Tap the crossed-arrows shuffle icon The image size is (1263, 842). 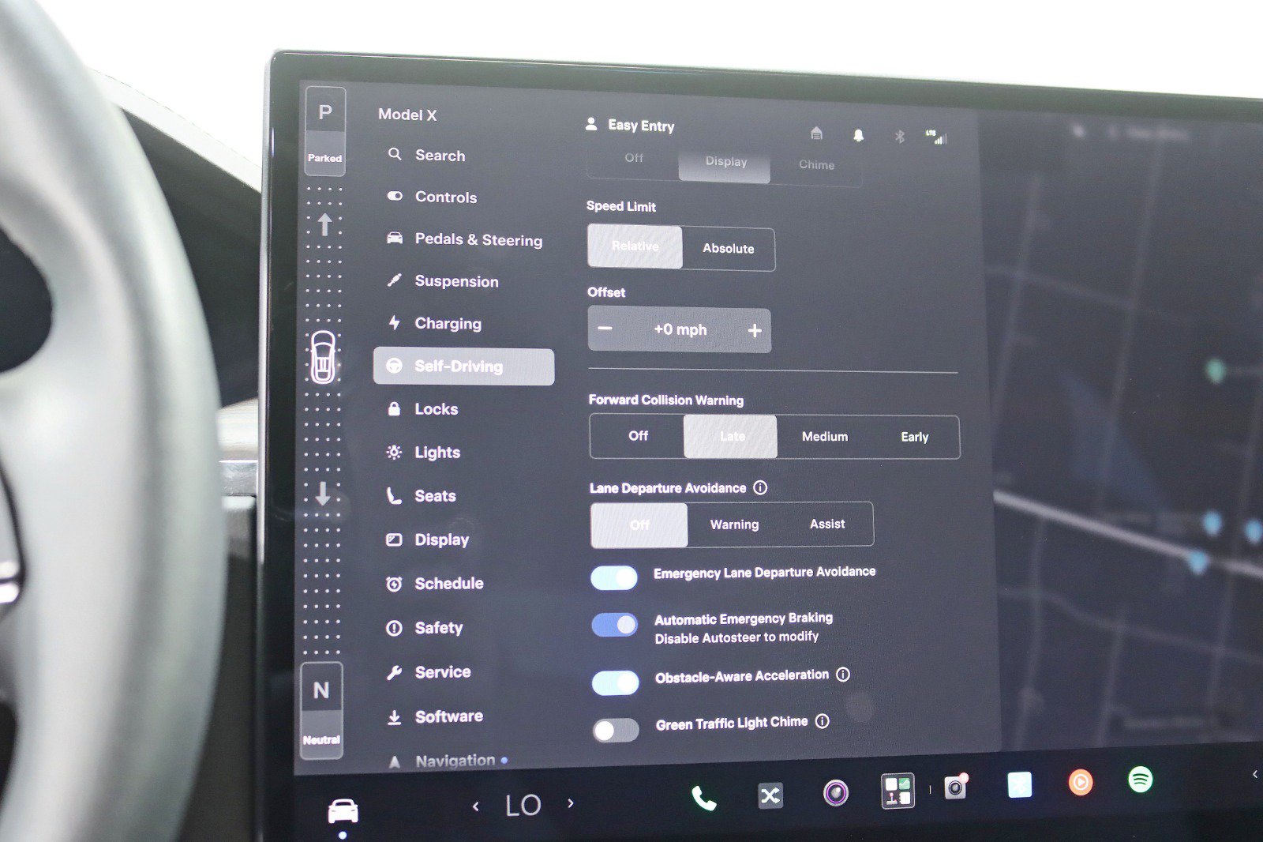coord(770,795)
